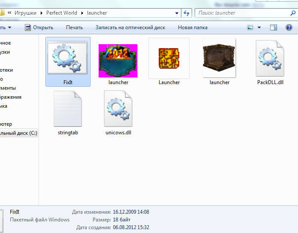Select the launcher icon with 2012 artwork

[x=118, y=60]
